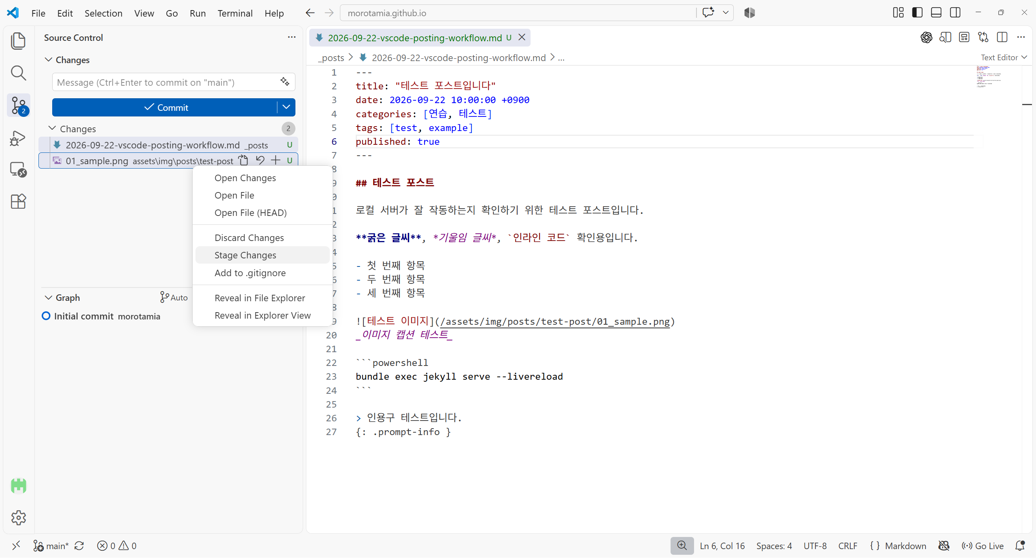This screenshot has height=558, width=1036.
Task: Open the Search view in activity bar
Action: (18, 73)
